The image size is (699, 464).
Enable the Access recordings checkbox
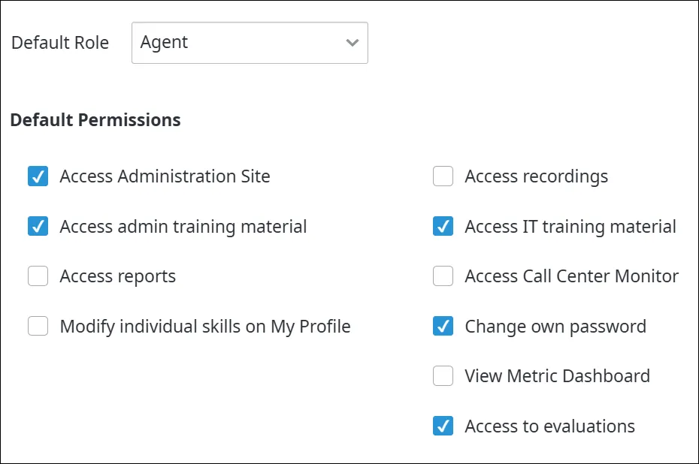tap(443, 176)
